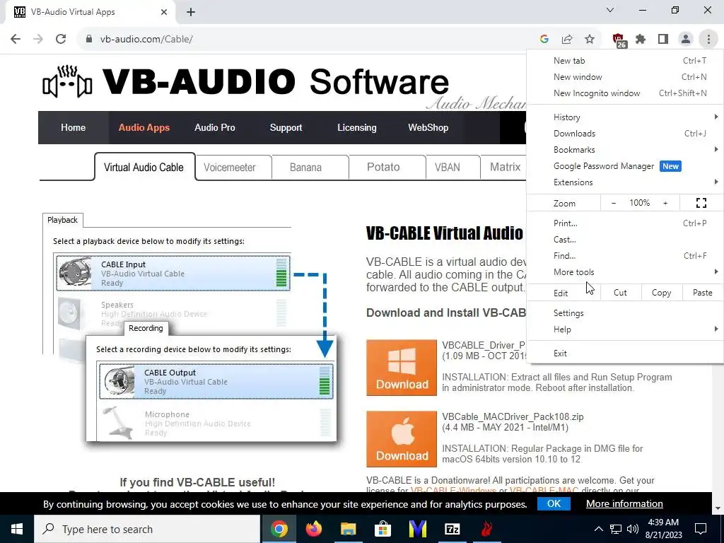Image resolution: width=724 pixels, height=543 pixels.
Task: Bookmark this page with star icon
Action: (590, 40)
